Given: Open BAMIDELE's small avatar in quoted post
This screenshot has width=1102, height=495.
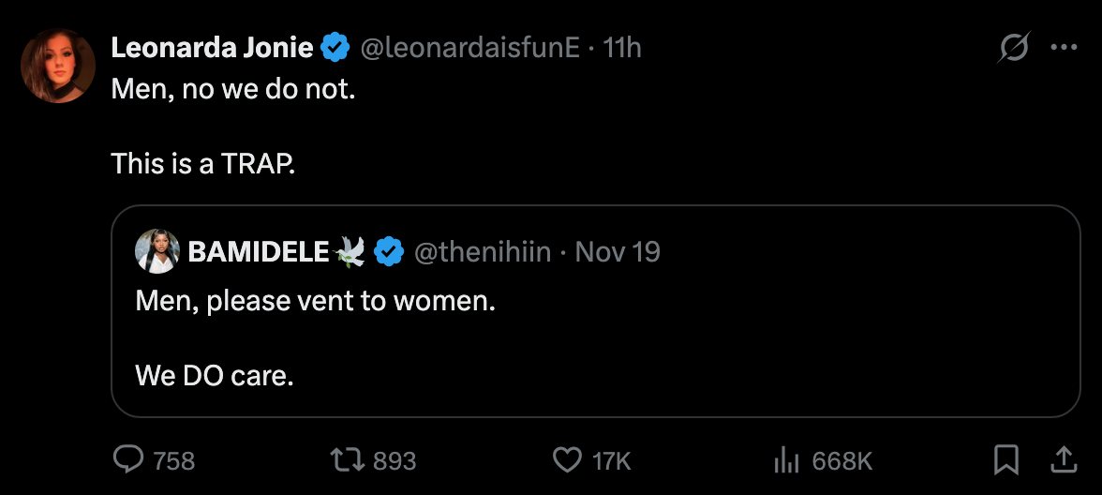Looking at the screenshot, I should click(x=157, y=251).
